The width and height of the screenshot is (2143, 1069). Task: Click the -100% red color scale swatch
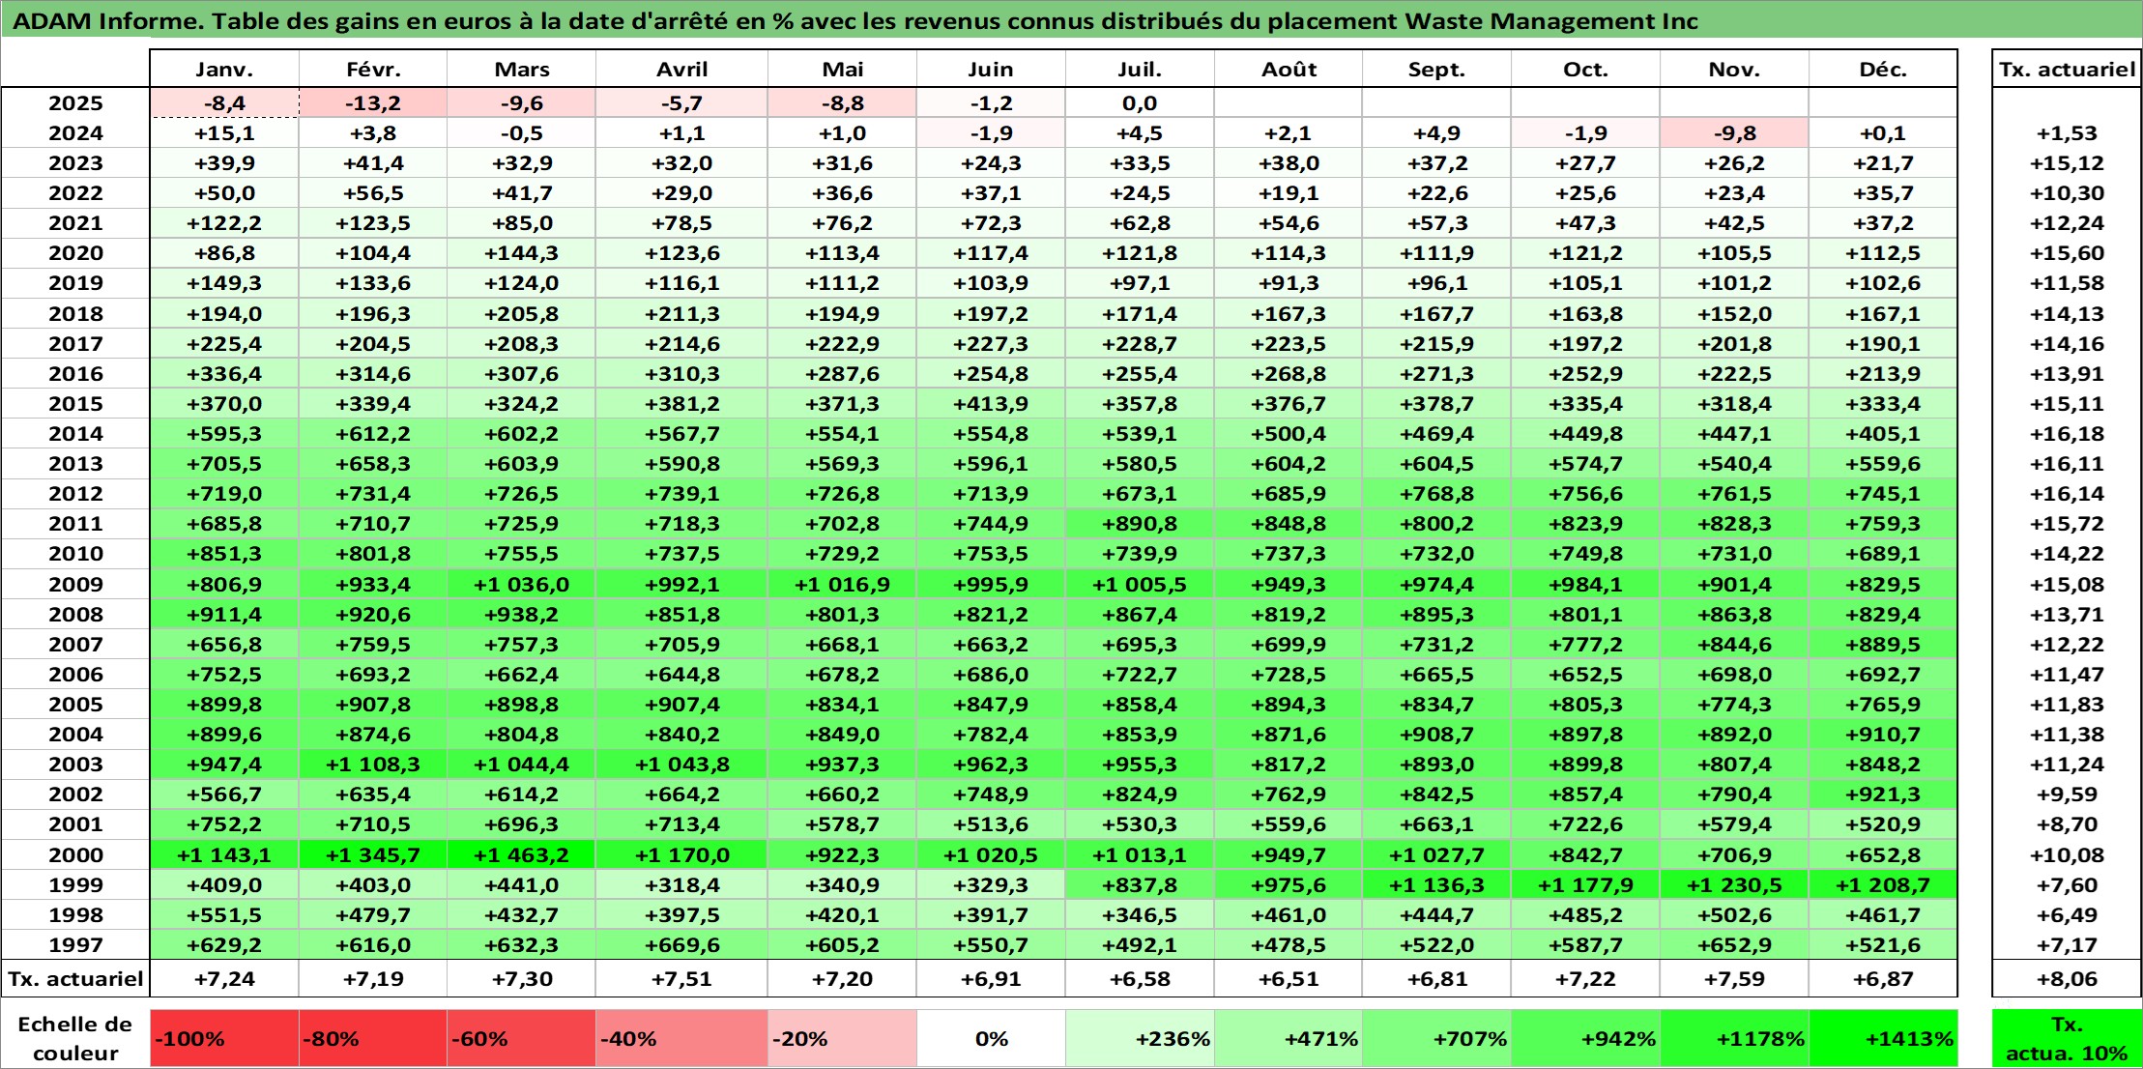click(224, 1039)
